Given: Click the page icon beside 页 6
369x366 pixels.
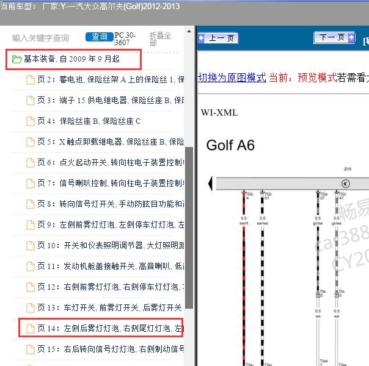Looking at the screenshot, I should click(x=31, y=162).
